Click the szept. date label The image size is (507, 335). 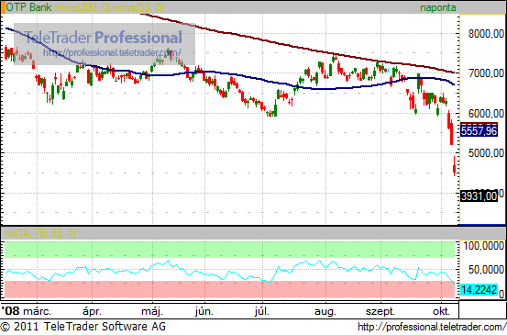[380, 311]
